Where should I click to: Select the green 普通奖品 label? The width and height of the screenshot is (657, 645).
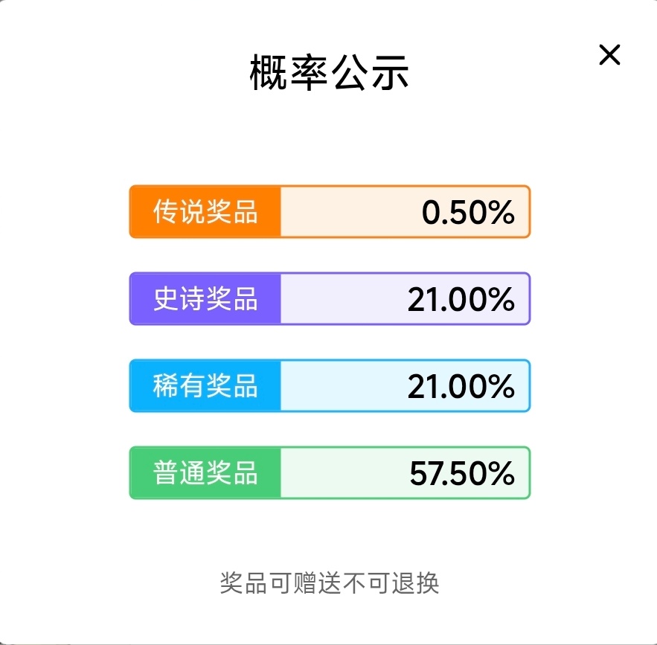[x=205, y=473]
